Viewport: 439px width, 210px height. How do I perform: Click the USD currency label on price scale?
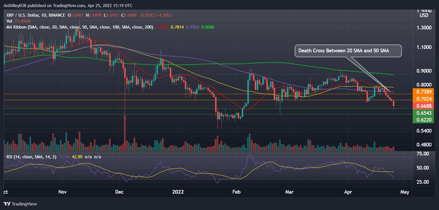click(424, 15)
